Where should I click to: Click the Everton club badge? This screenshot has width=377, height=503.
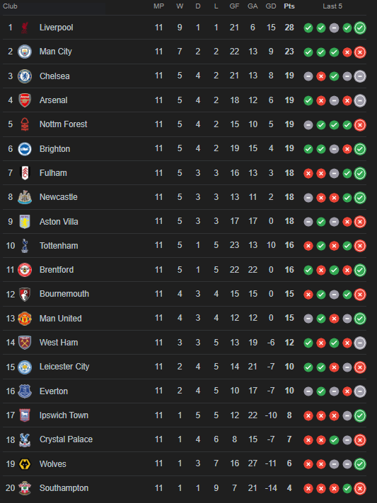(25, 391)
